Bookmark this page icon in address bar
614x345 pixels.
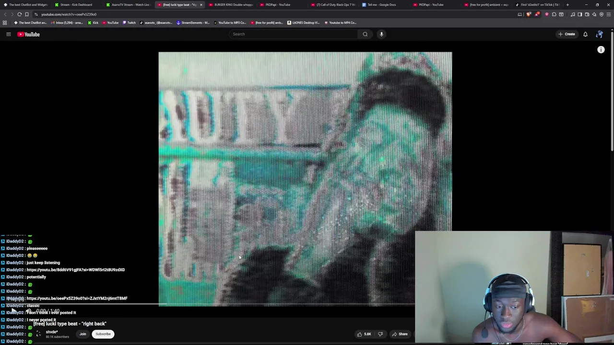(x=27, y=14)
